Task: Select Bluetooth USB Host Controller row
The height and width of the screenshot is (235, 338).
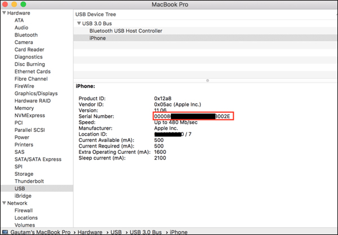Action: tap(206, 31)
